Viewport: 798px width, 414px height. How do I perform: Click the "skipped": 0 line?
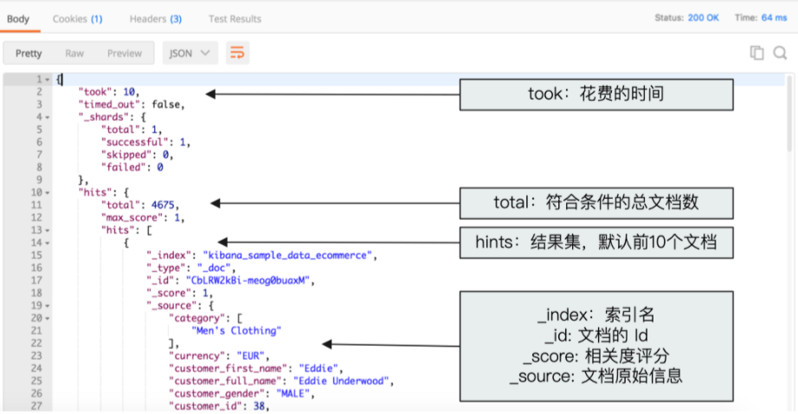click(137, 155)
